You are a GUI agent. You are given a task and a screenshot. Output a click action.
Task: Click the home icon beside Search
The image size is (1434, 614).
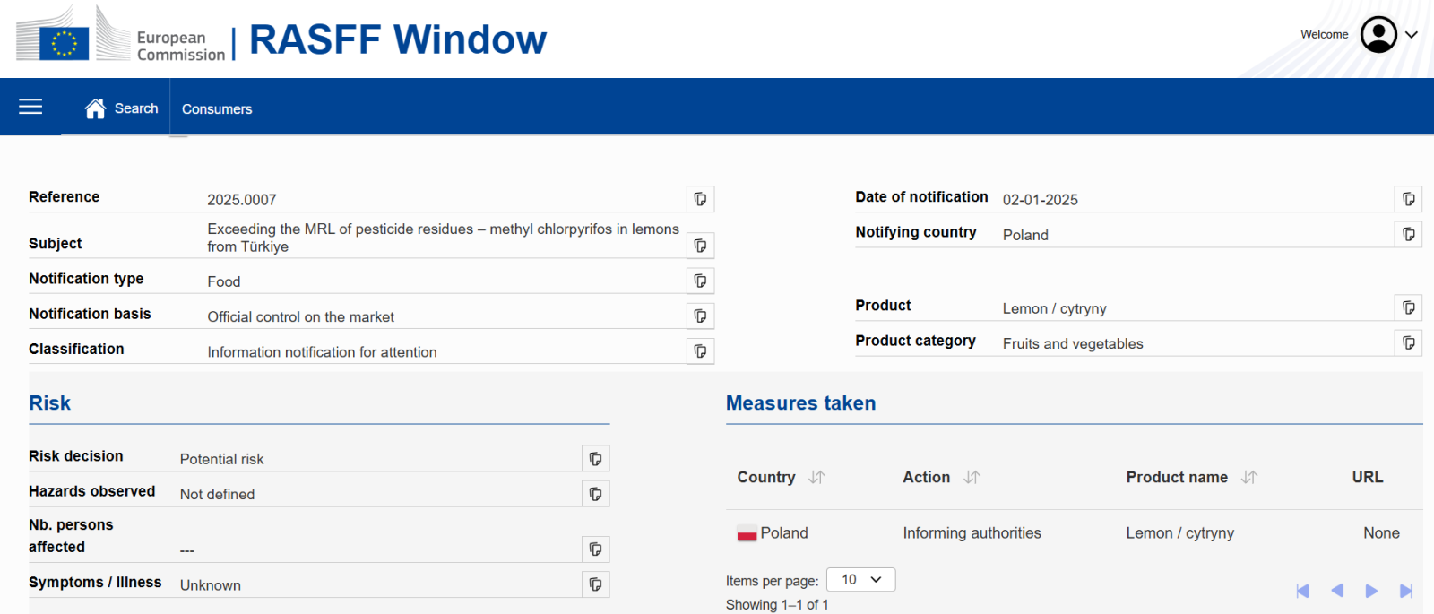(x=95, y=108)
